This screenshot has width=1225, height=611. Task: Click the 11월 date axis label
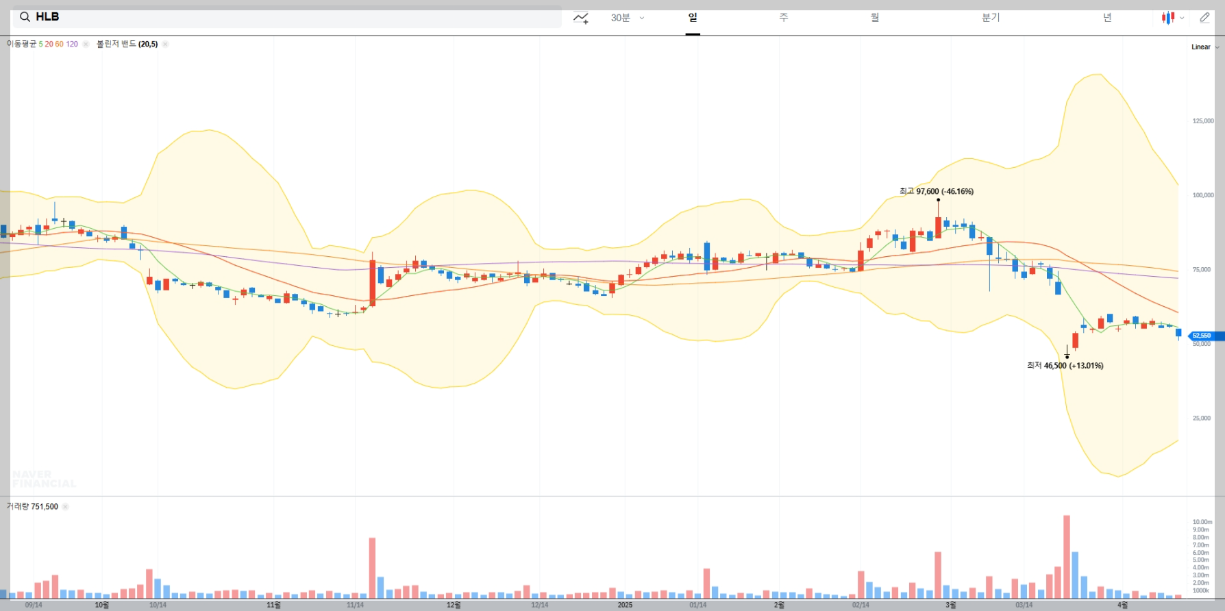pyautogui.click(x=274, y=605)
